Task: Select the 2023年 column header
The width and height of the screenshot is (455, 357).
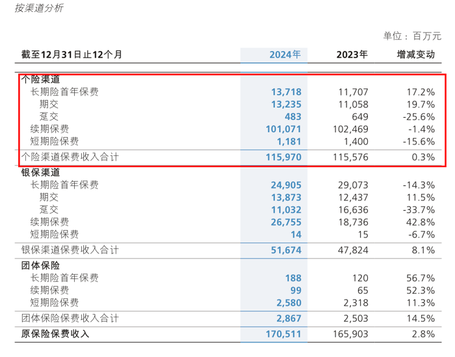Action: [x=352, y=55]
